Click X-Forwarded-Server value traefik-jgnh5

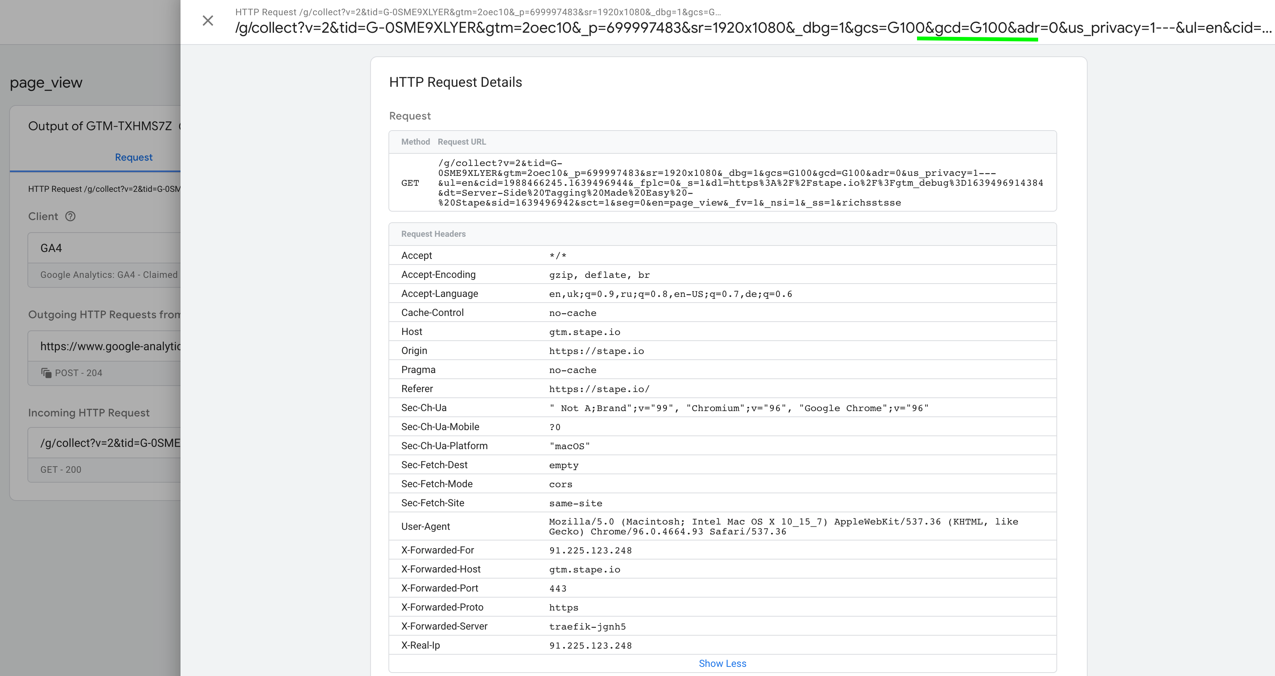tap(587, 627)
